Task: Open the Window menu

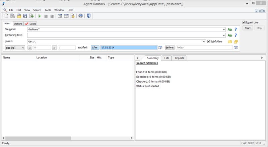Action: 59,10
